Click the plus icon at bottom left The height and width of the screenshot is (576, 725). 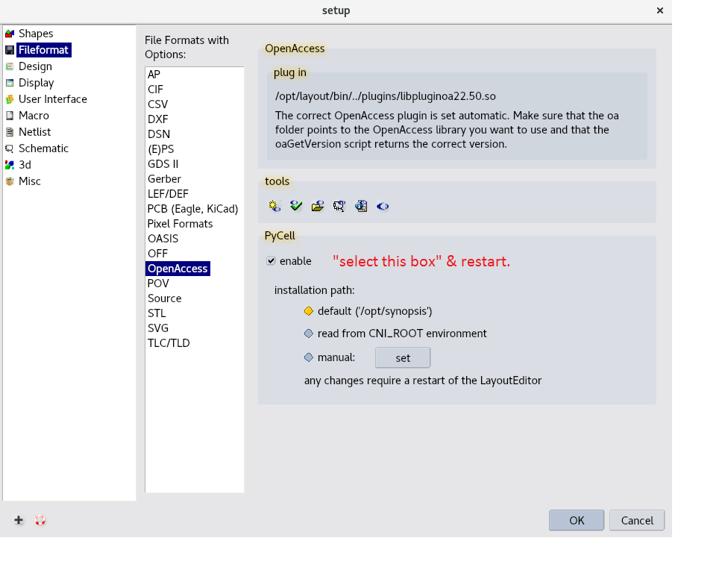(x=19, y=520)
